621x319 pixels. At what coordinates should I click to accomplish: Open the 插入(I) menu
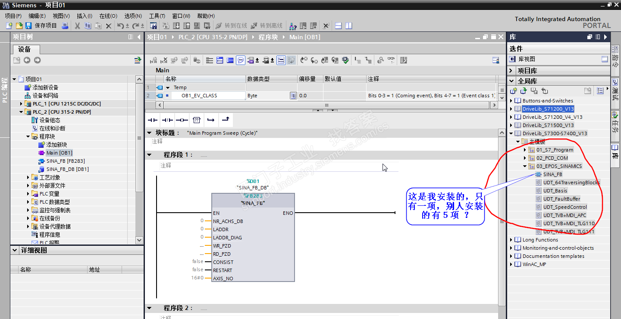85,16
